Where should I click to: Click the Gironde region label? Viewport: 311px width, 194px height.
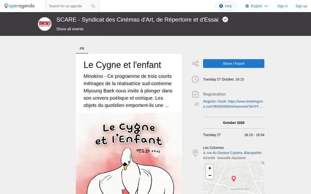tap(209, 158)
